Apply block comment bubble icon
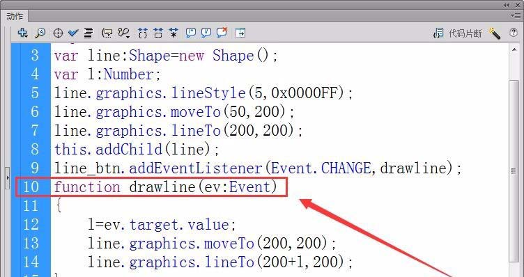Screen dimensions: 524x277 pos(191,33)
